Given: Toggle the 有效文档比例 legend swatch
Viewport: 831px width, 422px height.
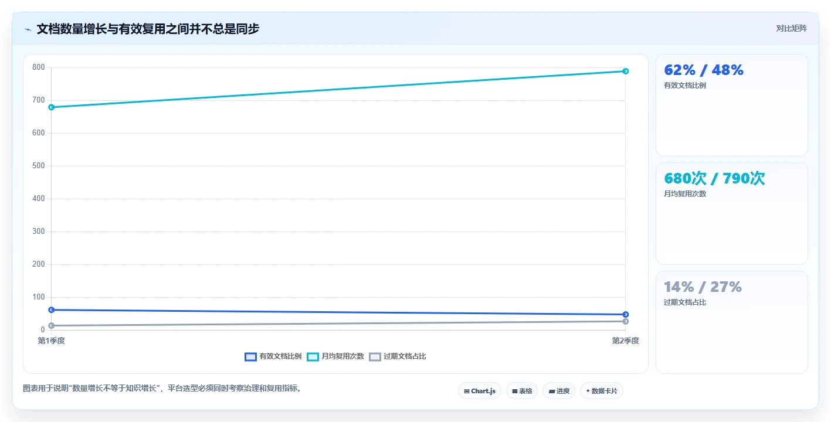Looking at the screenshot, I should tap(250, 356).
